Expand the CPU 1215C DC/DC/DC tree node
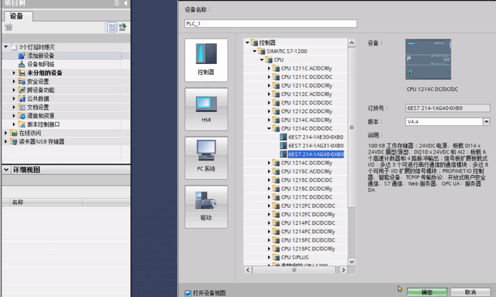The image size is (496, 297). tap(270, 180)
